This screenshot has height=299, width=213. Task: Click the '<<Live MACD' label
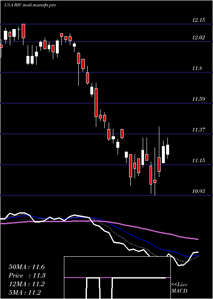coord(179,287)
